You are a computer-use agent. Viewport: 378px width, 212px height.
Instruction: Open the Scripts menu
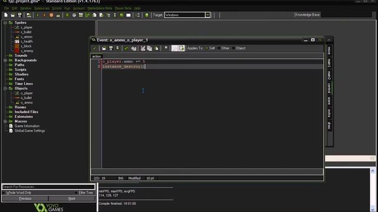click(57, 8)
